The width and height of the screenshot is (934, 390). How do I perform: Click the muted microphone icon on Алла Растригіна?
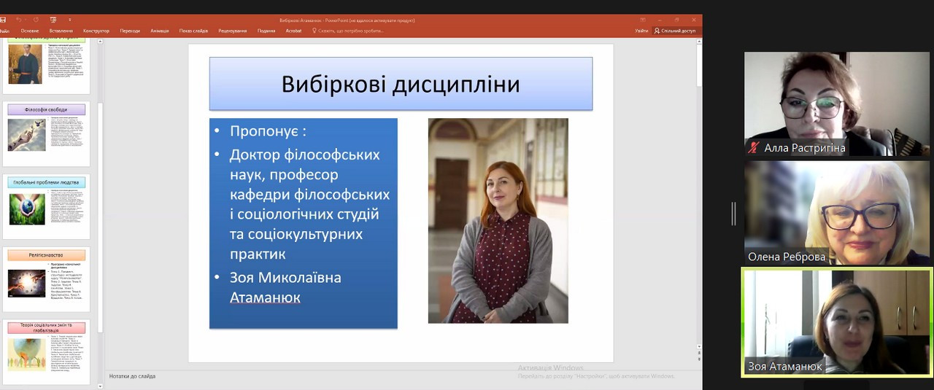coord(754,148)
